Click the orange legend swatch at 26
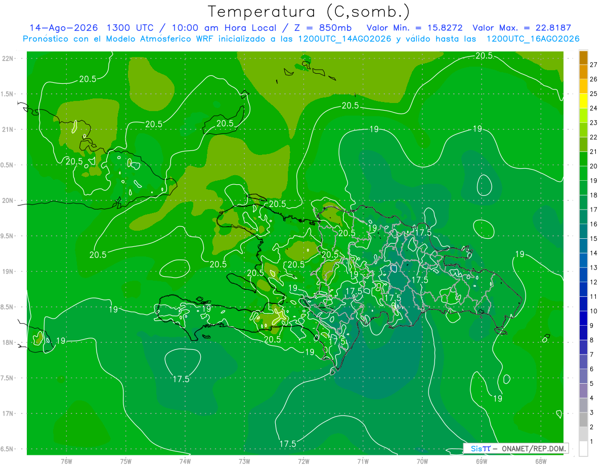Screen dimensions: 607x468 pyautogui.click(x=583, y=73)
